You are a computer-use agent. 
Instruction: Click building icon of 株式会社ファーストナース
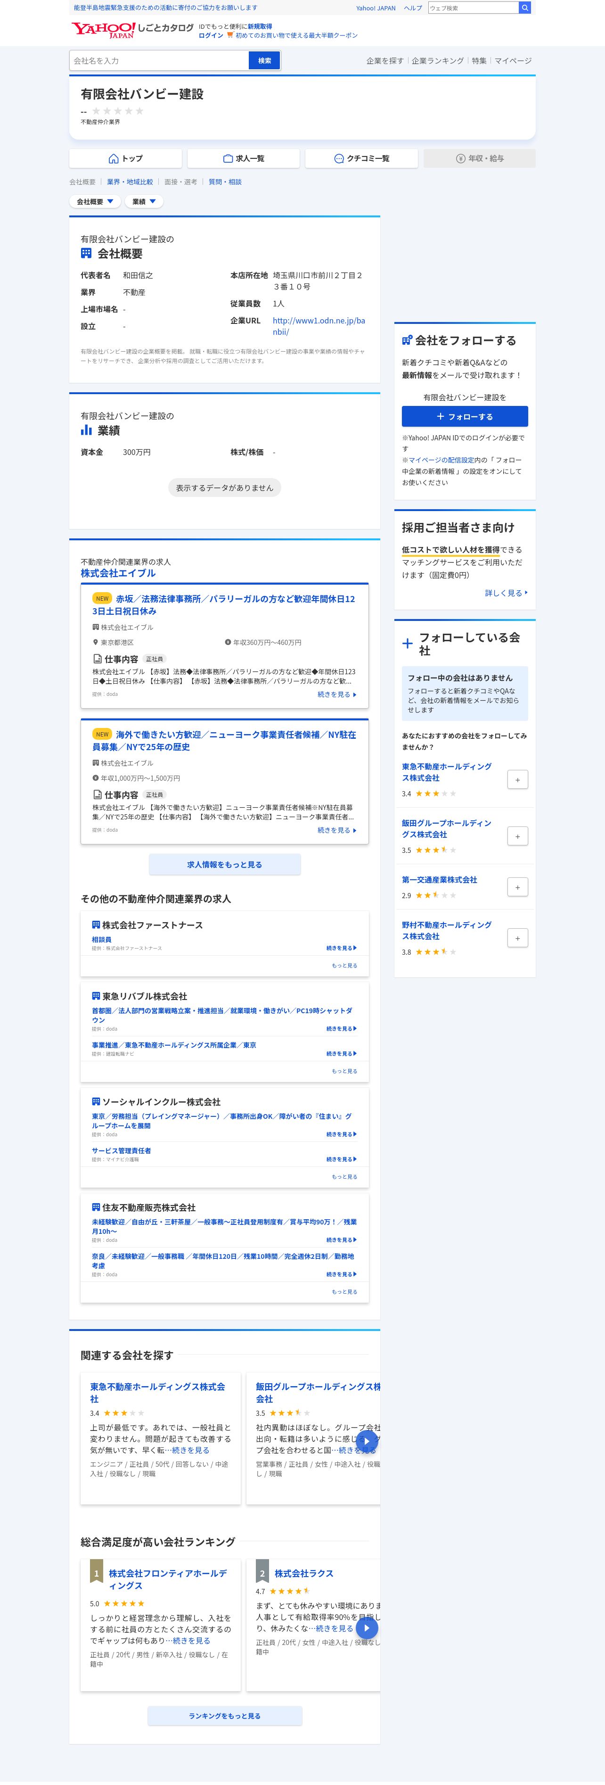click(96, 925)
